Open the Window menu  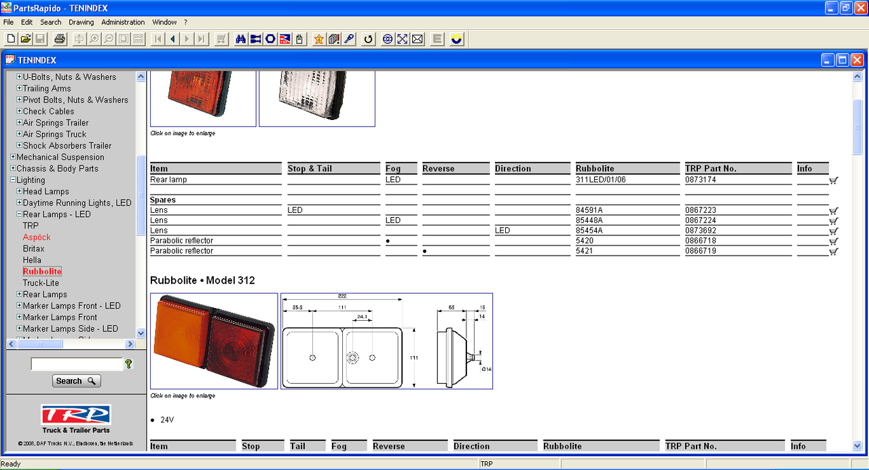coord(164,22)
